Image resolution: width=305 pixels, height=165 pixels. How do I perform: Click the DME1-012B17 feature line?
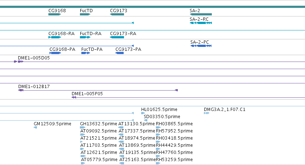(x=98, y=90)
